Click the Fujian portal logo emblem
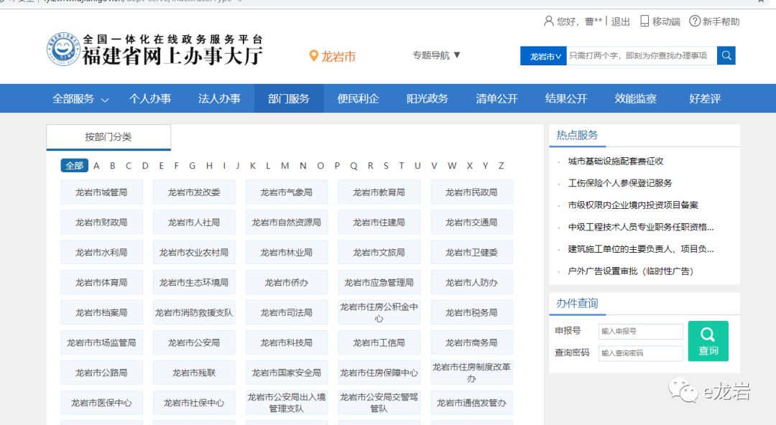The width and height of the screenshot is (776, 425). [63, 50]
